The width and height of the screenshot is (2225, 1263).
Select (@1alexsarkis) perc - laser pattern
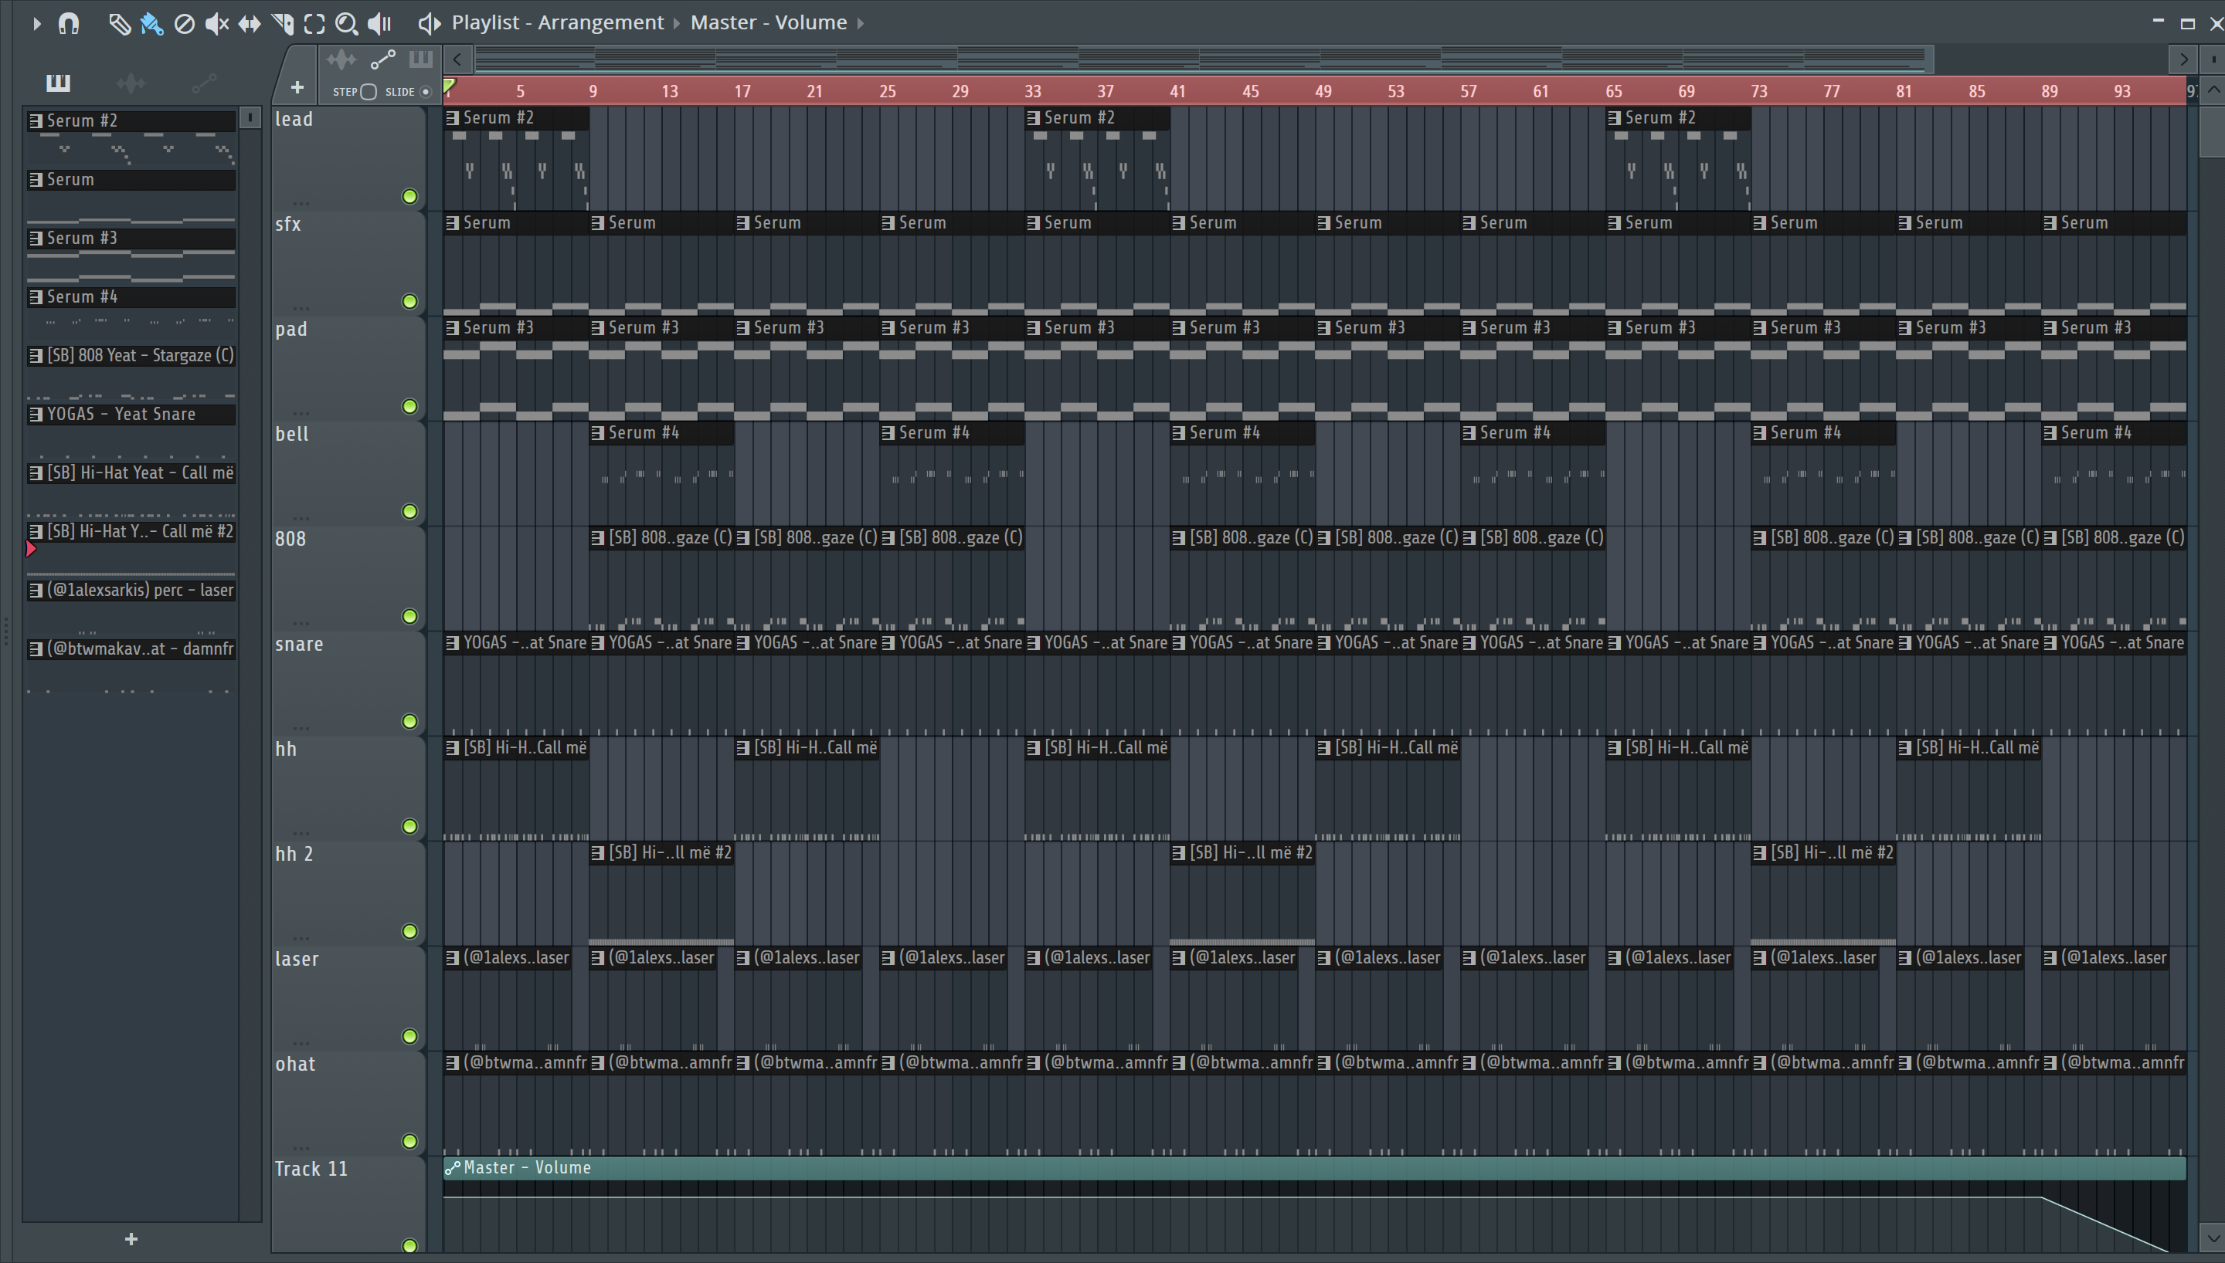click(x=131, y=591)
